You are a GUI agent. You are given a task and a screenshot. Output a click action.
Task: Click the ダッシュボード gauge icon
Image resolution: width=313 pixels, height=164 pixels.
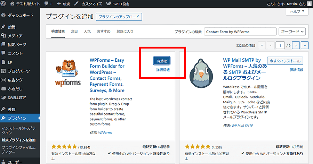pos(3,15)
